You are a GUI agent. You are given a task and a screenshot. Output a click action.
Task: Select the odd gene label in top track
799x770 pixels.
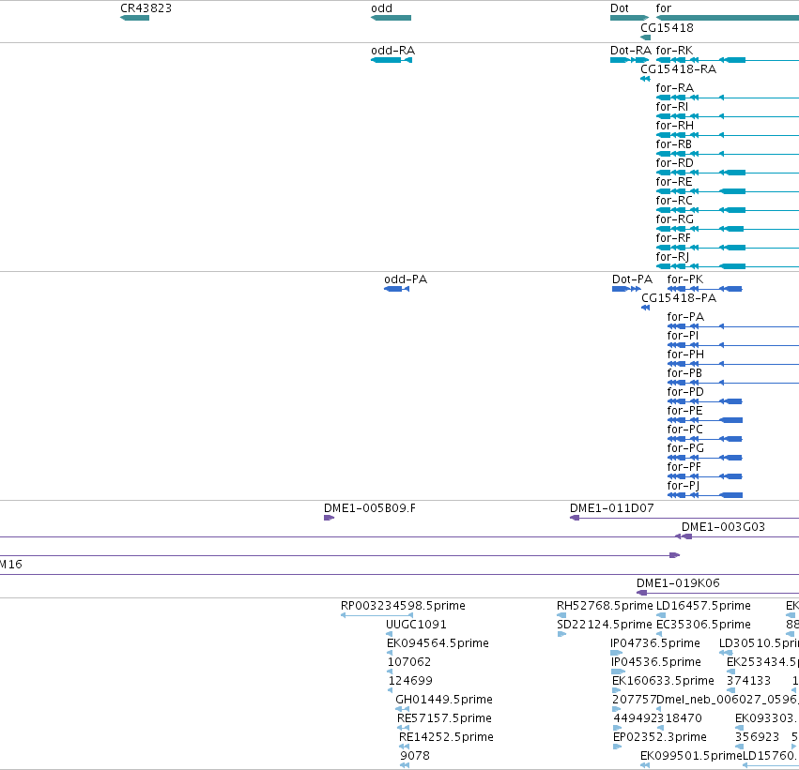[x=382, y=8]
